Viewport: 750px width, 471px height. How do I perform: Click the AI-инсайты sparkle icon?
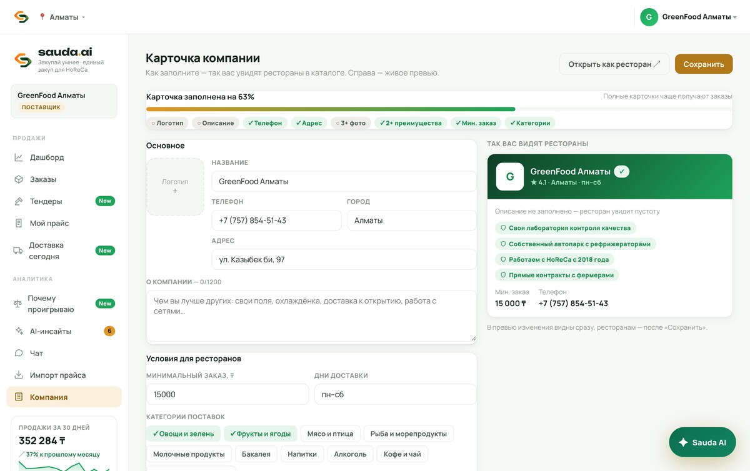pyautogui.click(x=19, y=331)
